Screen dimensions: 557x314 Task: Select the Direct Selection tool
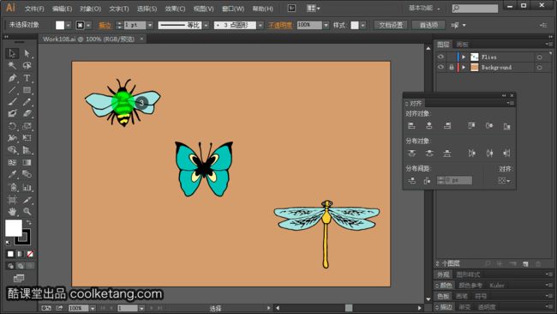(x=27, y=53)
